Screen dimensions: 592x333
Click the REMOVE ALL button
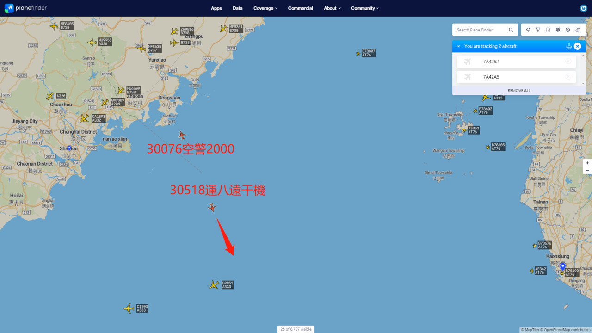point(519,91)
